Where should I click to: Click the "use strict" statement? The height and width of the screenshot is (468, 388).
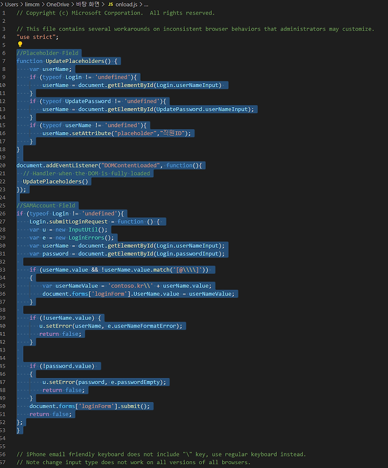[37, 37]
